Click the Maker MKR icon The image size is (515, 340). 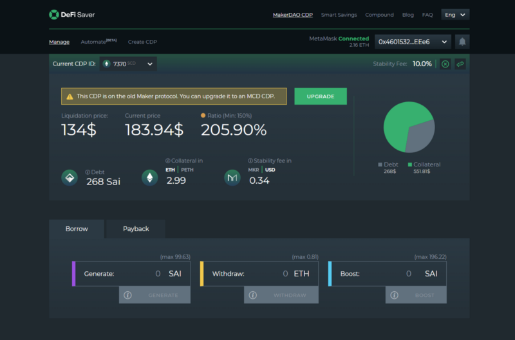(232, 177)
